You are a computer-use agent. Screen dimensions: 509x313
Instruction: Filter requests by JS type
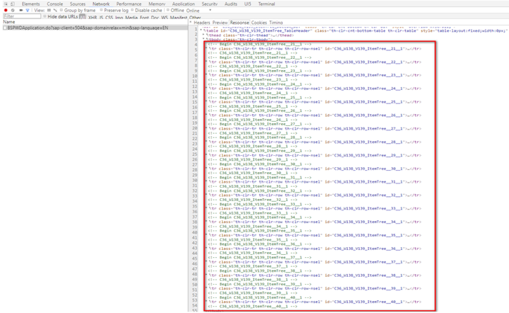101,18
